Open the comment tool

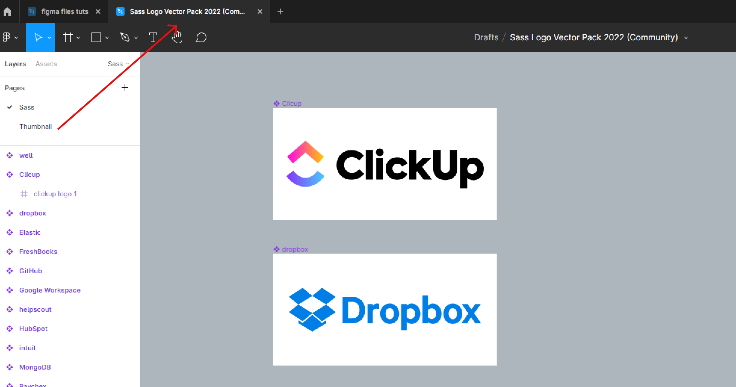pyautogui.click(x=201, y=37)
